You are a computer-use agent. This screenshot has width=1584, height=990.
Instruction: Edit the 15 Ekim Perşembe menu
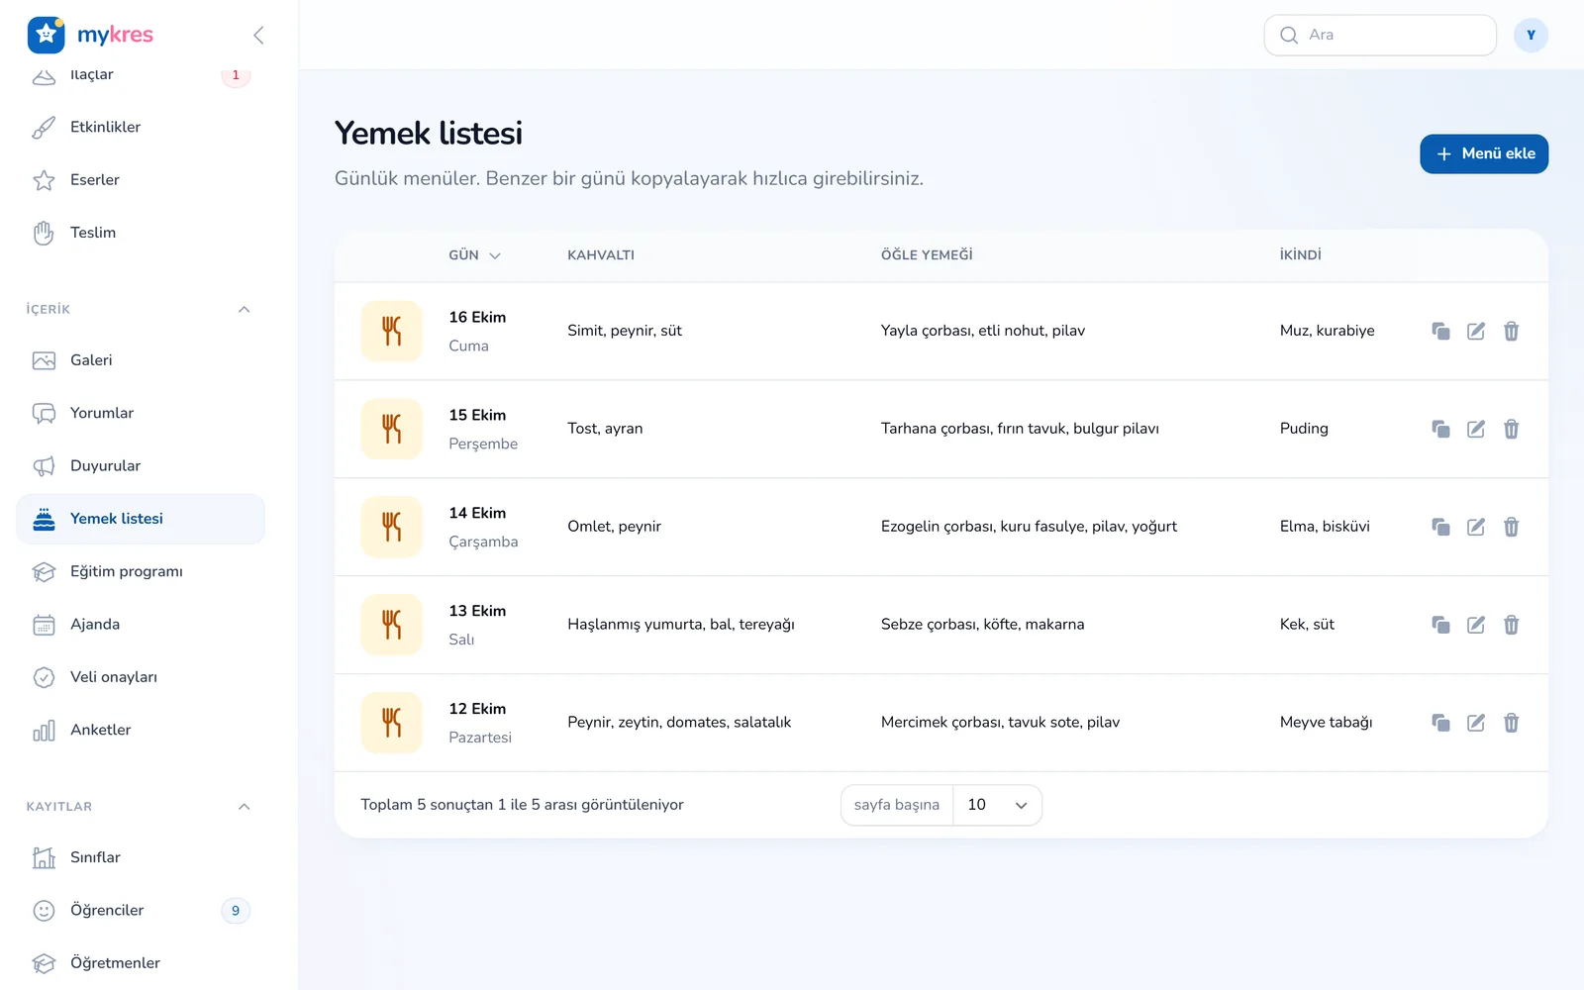click(1476, 429)
